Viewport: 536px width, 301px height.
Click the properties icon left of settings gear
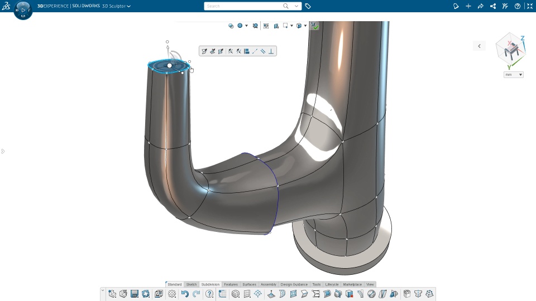click(x=159, y=294)
